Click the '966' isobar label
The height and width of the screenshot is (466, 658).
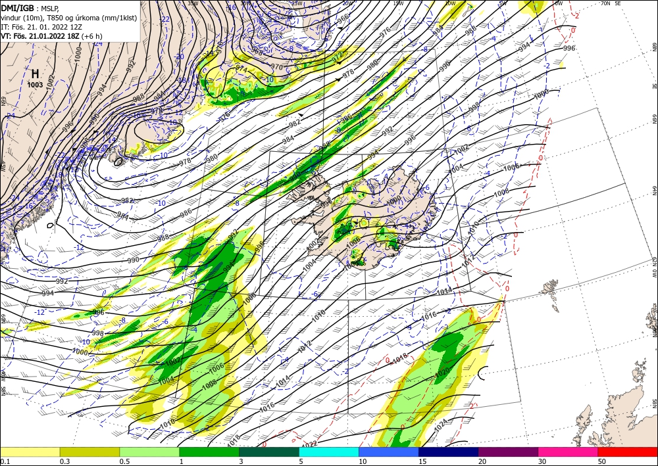click(343, 18)
